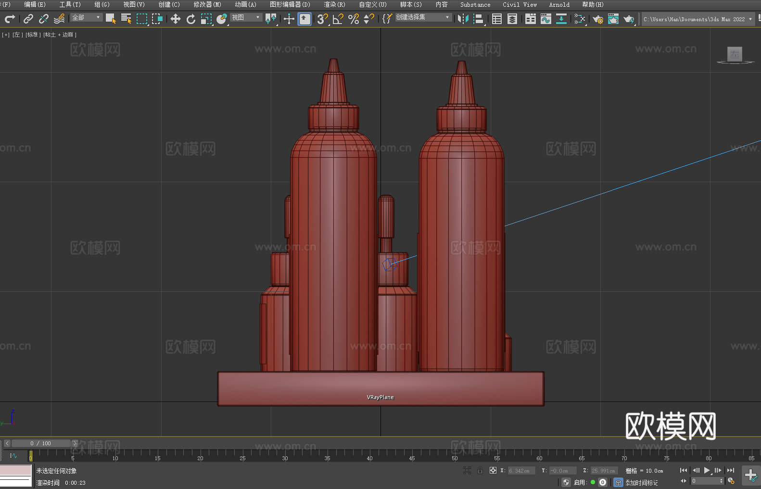Viewport: 761px width, 489px height.
Task: Open the Arnold menu
Action: [559, 4]
